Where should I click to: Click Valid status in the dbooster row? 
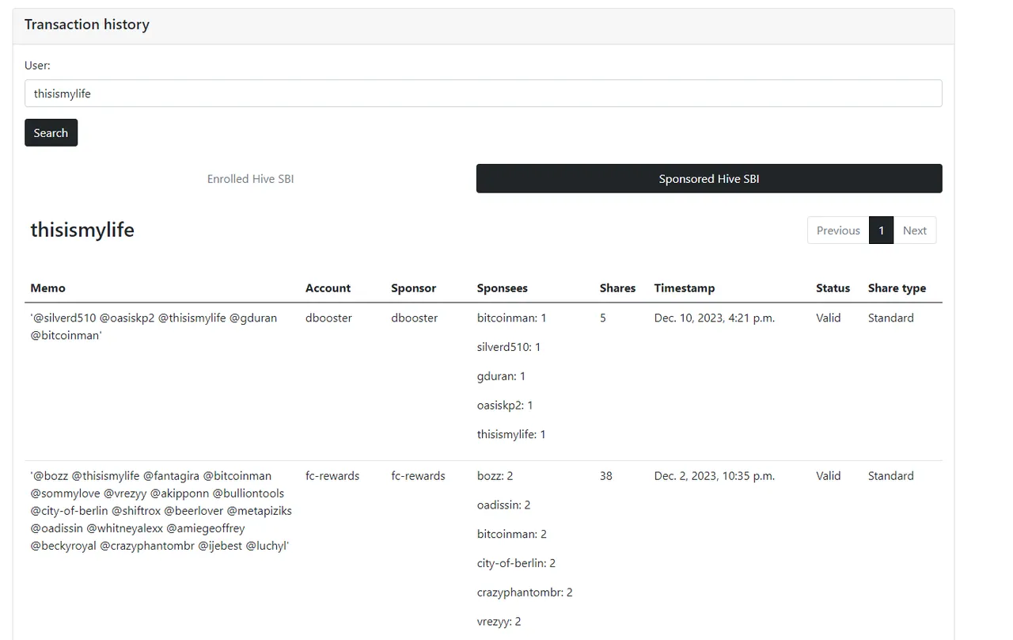829,318
